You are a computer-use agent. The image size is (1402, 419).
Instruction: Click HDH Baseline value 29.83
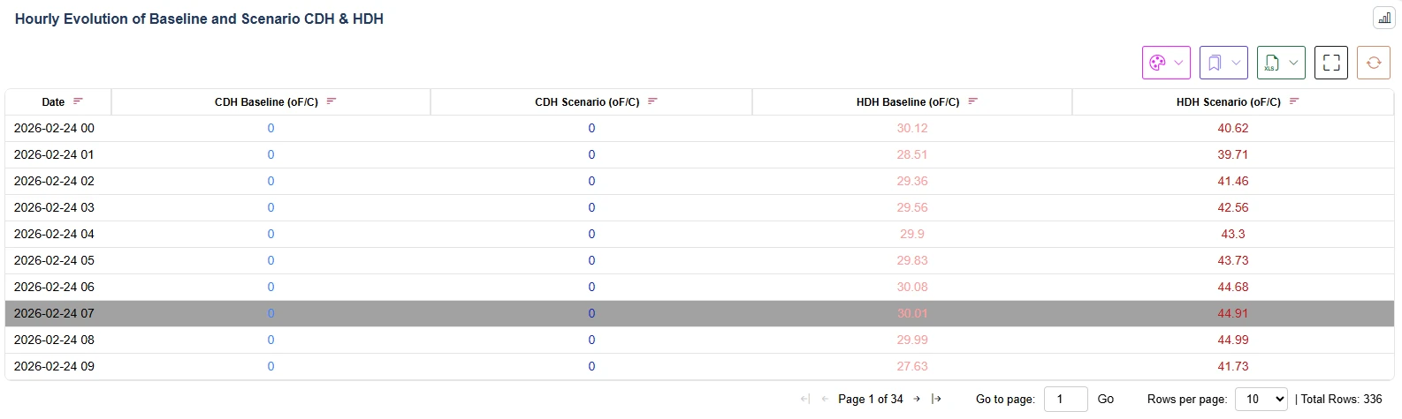pyautogui.click(x=912, y=260)
